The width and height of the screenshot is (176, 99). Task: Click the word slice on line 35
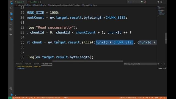(x=87, y=42)
